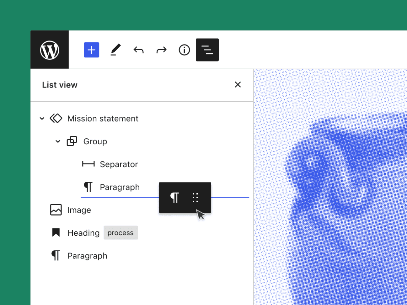
Task: Select the Mission statement pattern block
Action: click(x=103, y=119)
